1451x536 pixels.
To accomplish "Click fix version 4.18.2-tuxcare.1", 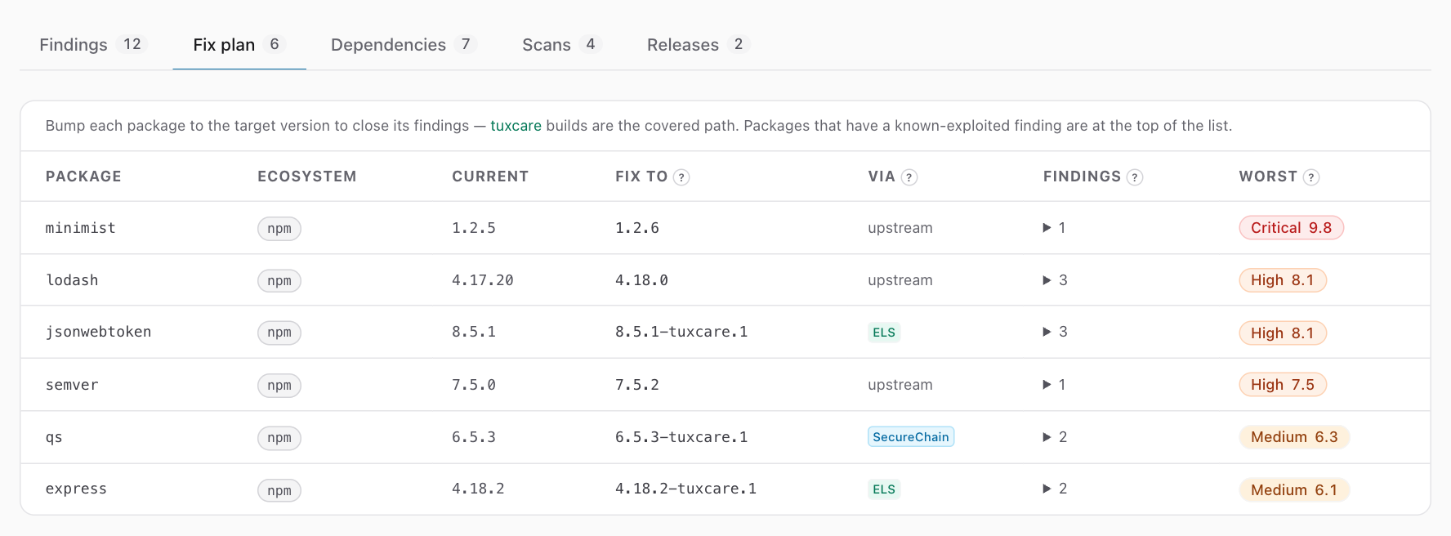I will click(686, 489).
